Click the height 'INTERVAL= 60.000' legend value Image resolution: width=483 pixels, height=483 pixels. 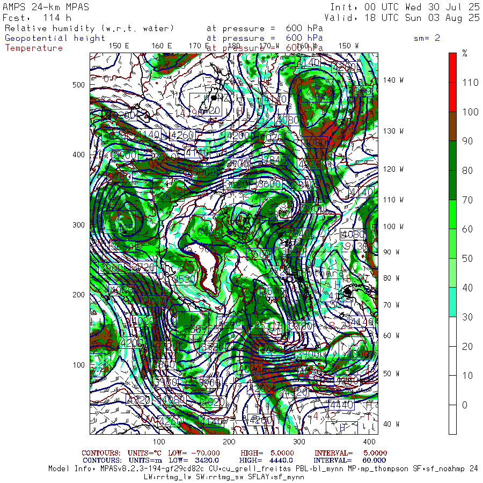click(349, 460)
